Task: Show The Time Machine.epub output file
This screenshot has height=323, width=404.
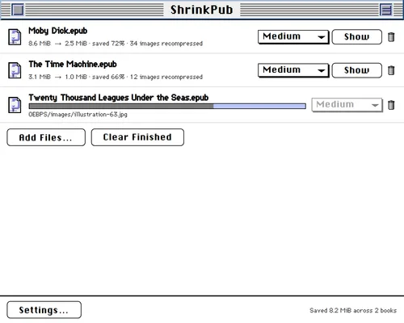Action: tap(357, 70)
